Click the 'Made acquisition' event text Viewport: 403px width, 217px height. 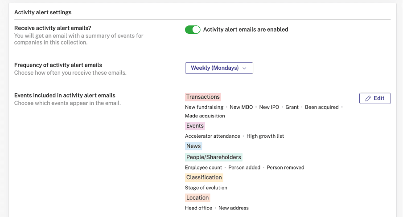[205, 116]
